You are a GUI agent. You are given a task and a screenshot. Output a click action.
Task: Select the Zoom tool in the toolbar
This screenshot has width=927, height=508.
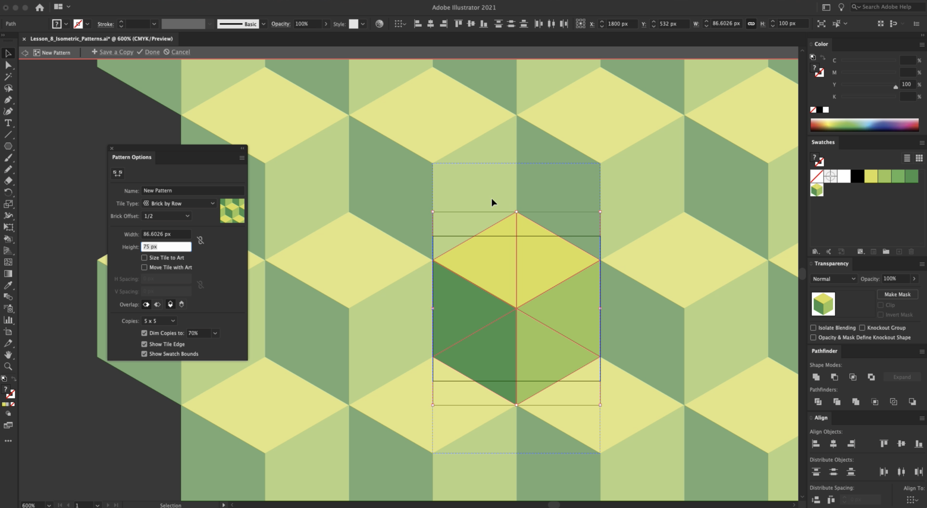[8, 367]
